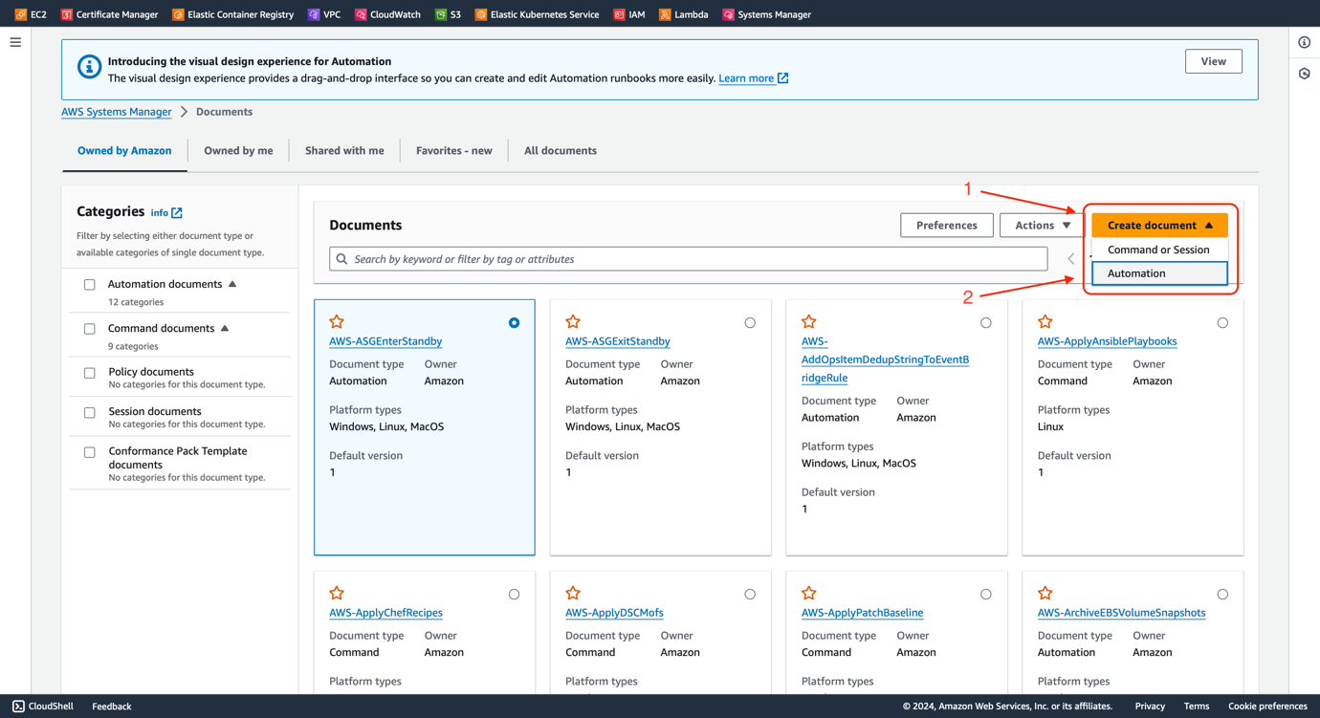Select the AWS-ArchiveEBSVolumeSnapshots radio button

(x=1222, y=595)
